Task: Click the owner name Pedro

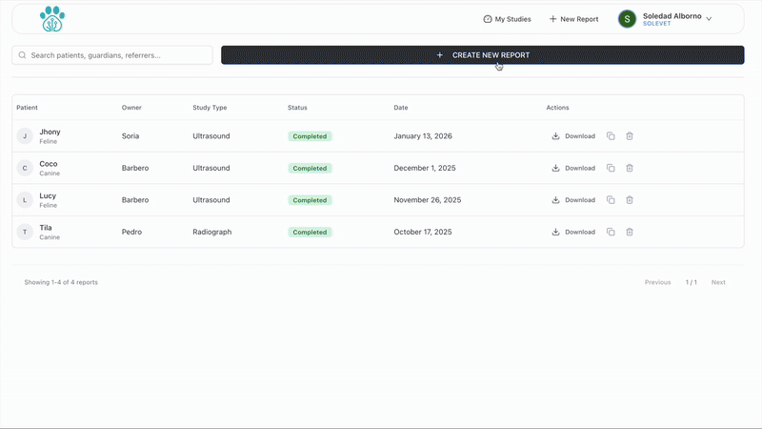Action: 131,232
